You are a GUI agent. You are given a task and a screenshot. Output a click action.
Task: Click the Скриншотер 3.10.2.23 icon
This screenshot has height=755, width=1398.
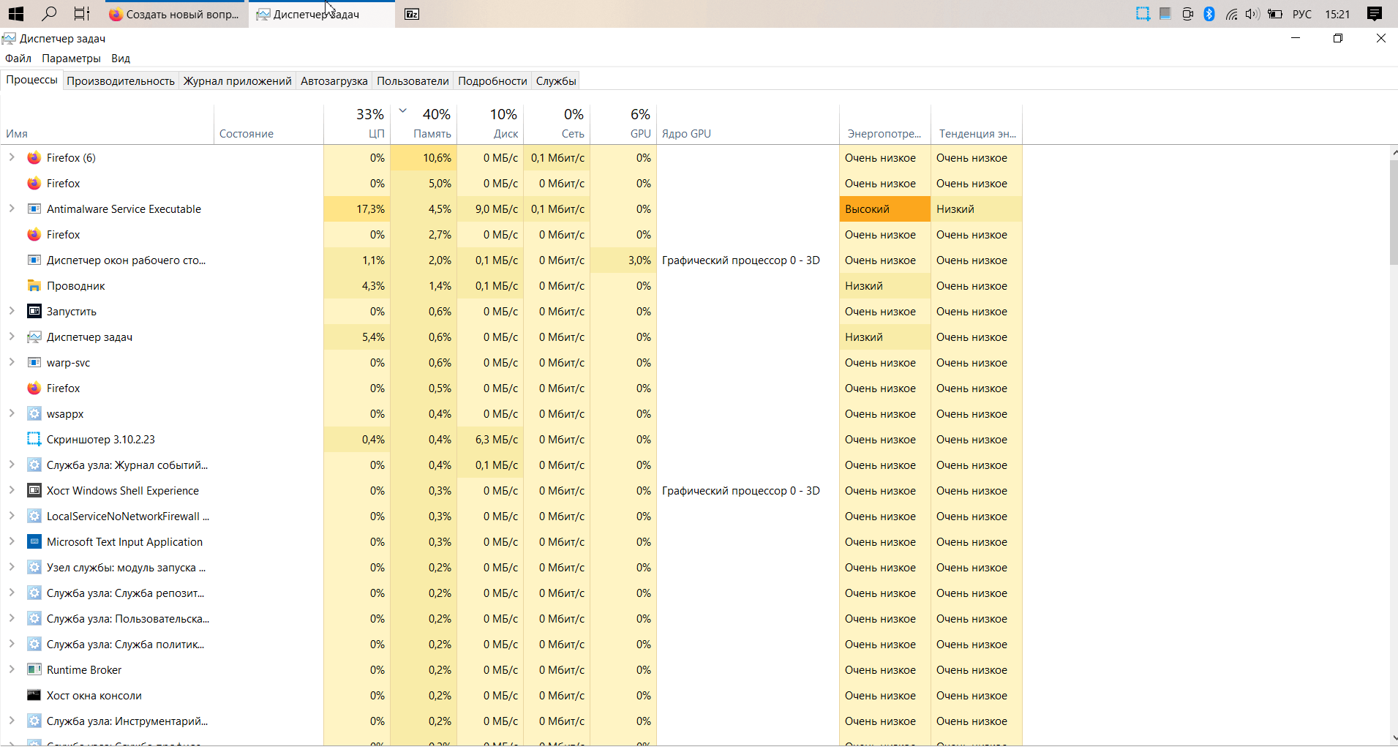point(34,440)
